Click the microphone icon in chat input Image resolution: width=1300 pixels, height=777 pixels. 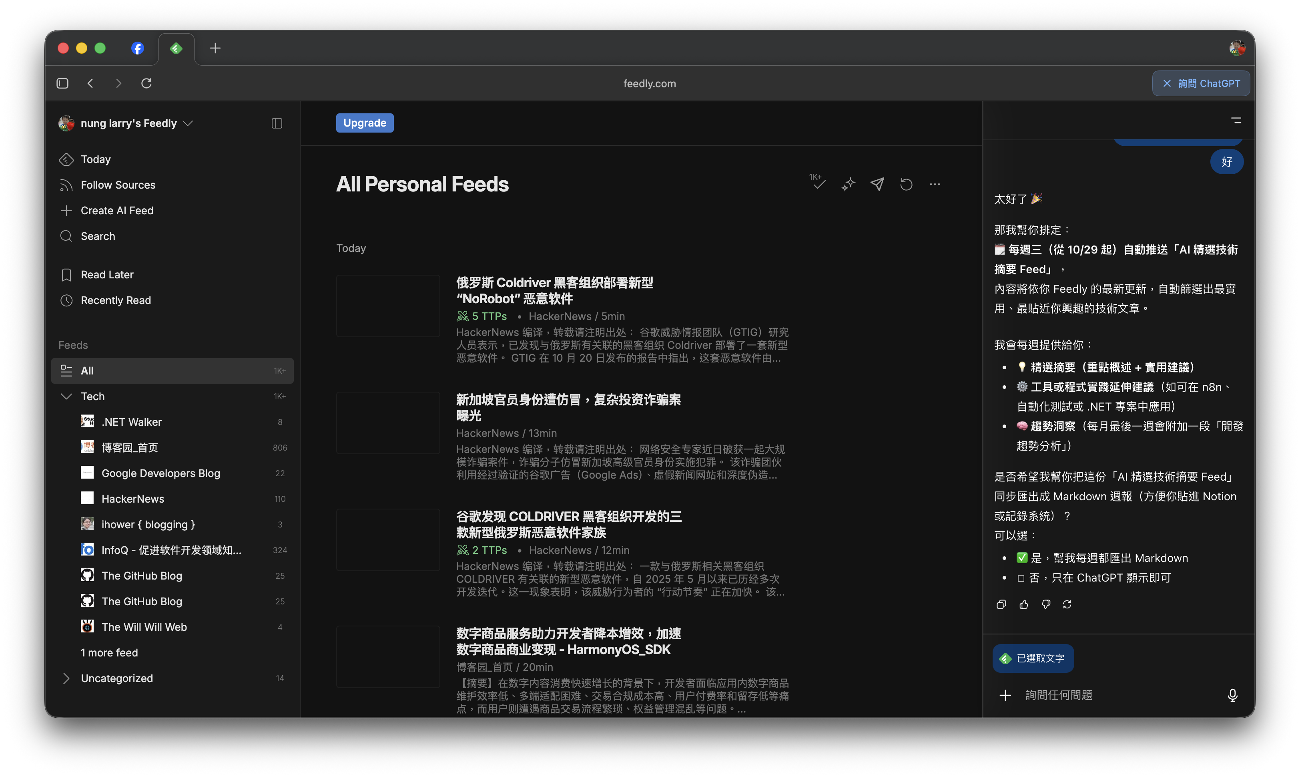tap(1232, 695)
